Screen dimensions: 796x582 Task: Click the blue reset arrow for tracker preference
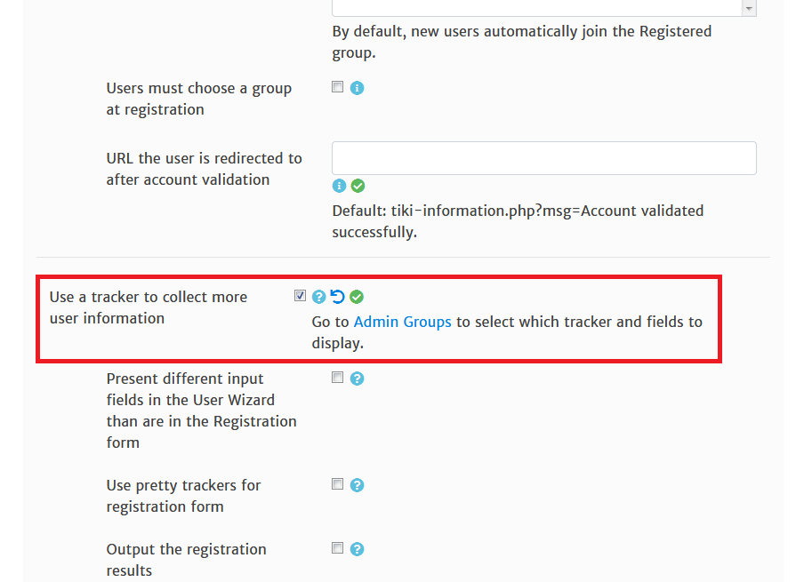point(338,297)
